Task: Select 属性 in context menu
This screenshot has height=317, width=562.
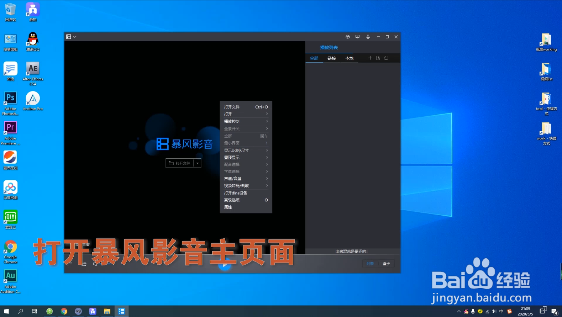Action: [246, 207]
